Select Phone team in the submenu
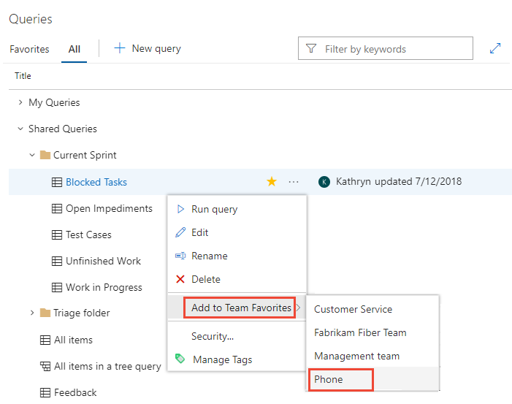512x404 pixels. 329,379
